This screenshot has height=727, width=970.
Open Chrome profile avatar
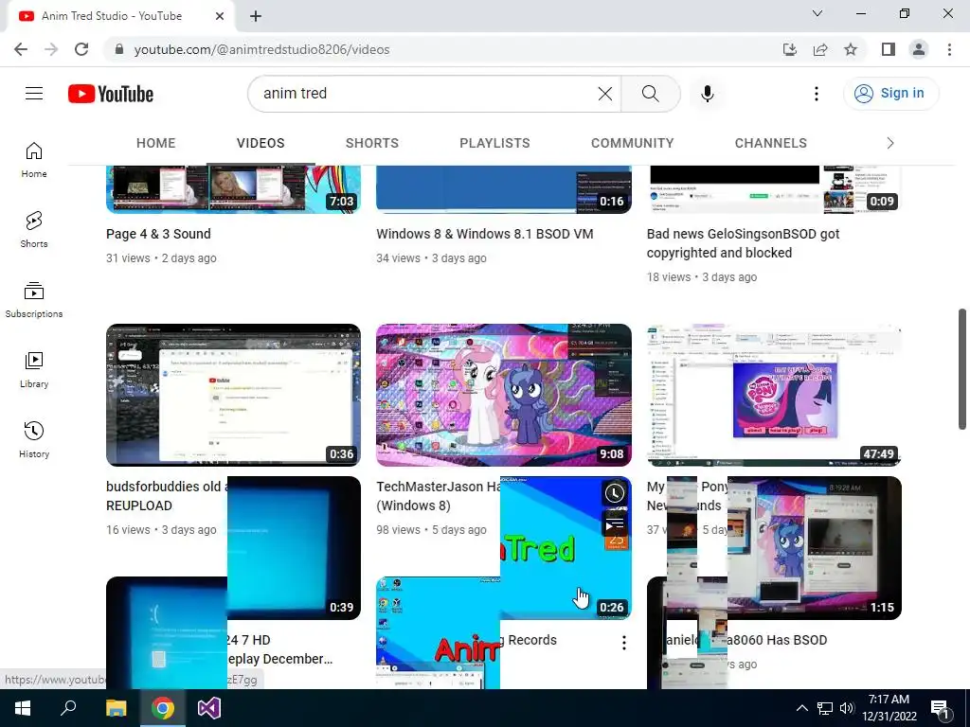(x=919, y=49)
